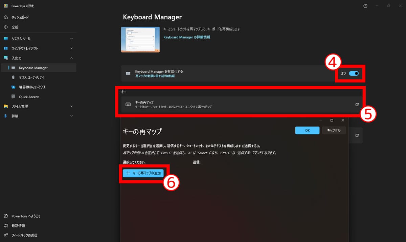
Task: Close the キーの再マップ dialog
Action: (x=343, y=120)
